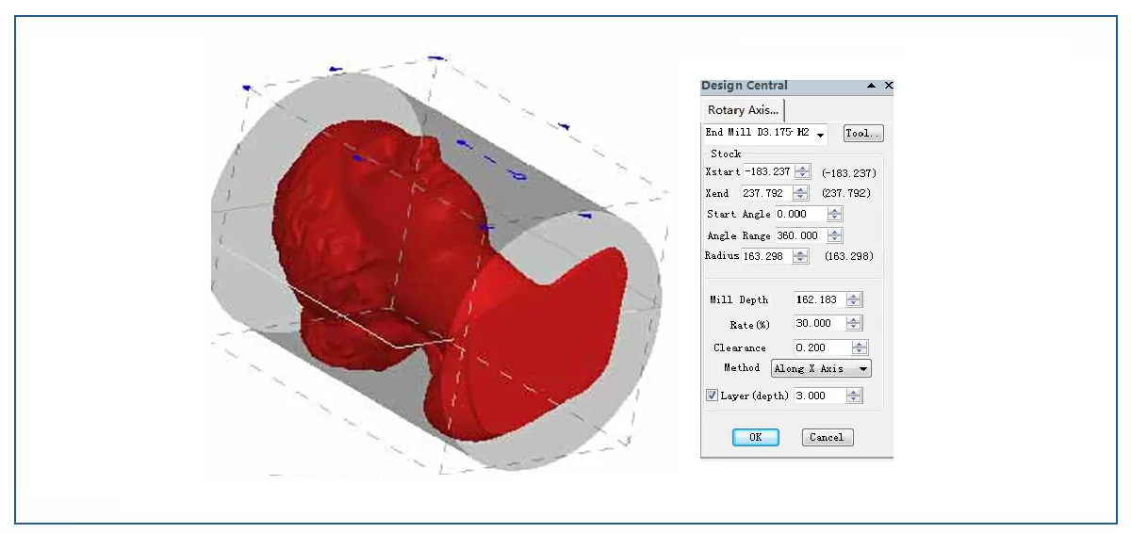The height and width of the screenshot is (533, 1131).
Task: Open the Rotary Axis tab
Action: coord(743,110)
